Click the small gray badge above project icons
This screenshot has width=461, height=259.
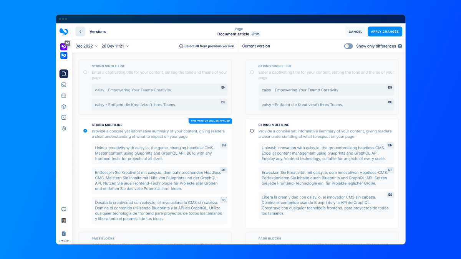pos(67,43)
